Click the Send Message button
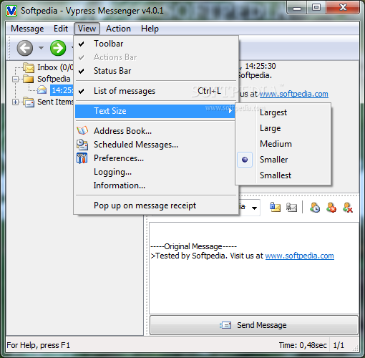The image size is (365, 358). [254, 325]
